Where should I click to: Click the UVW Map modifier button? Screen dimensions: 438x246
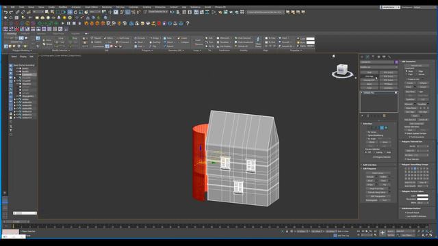click(370, 76)
